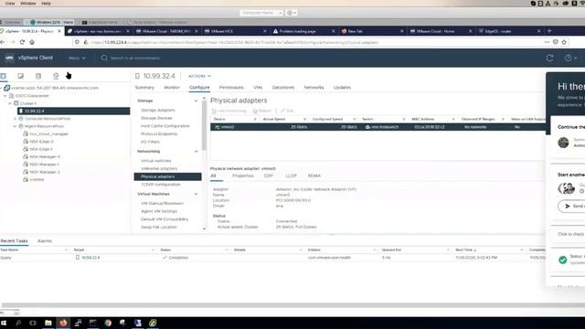Screen dimensions: 585x329
Task: Open Chrome from the taskbar
Action: [108, 323]
